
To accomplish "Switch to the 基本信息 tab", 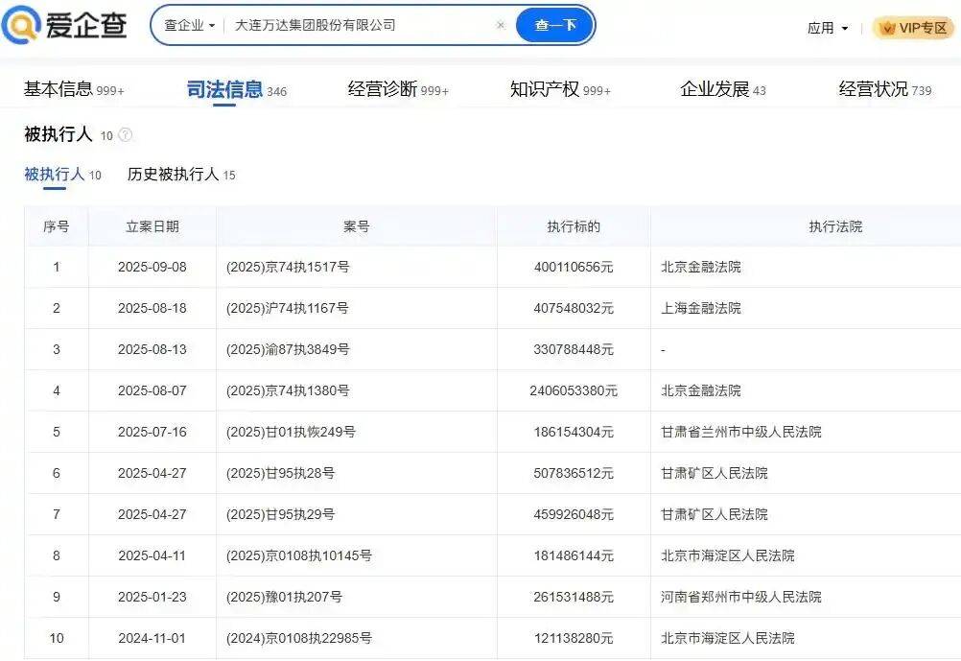I will pos(74,89).
